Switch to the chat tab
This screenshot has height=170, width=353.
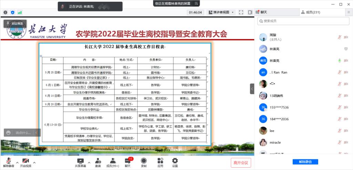click(x=276, y=12)
